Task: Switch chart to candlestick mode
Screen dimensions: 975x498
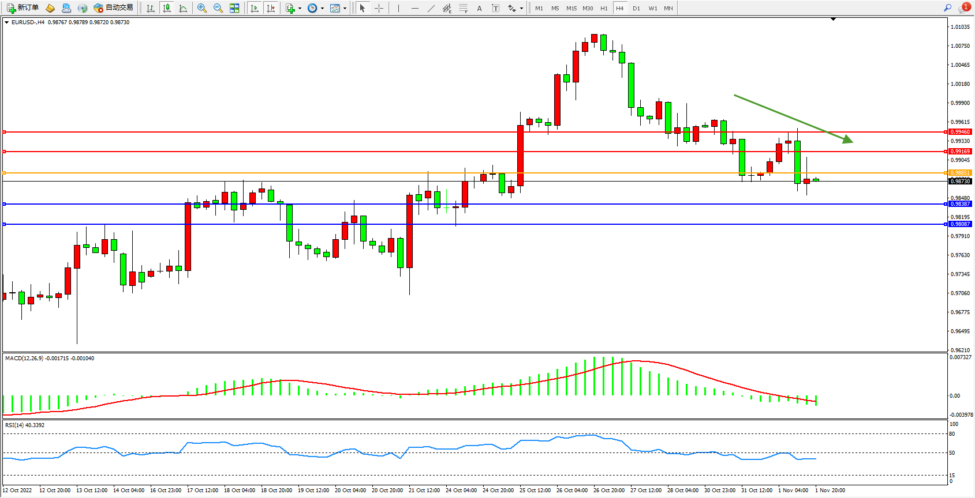Action: pos(167,8)
